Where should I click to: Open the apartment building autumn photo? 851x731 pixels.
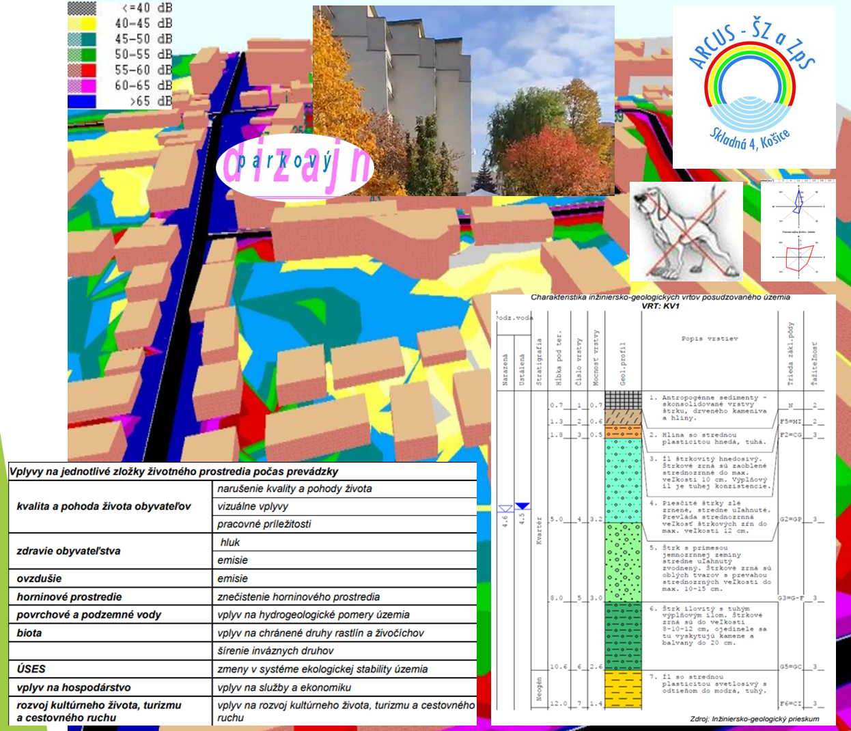point(463,100)
